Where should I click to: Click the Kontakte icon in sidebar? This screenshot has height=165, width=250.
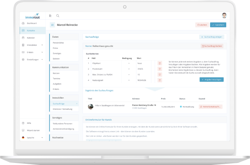click(x=23, y=30)
